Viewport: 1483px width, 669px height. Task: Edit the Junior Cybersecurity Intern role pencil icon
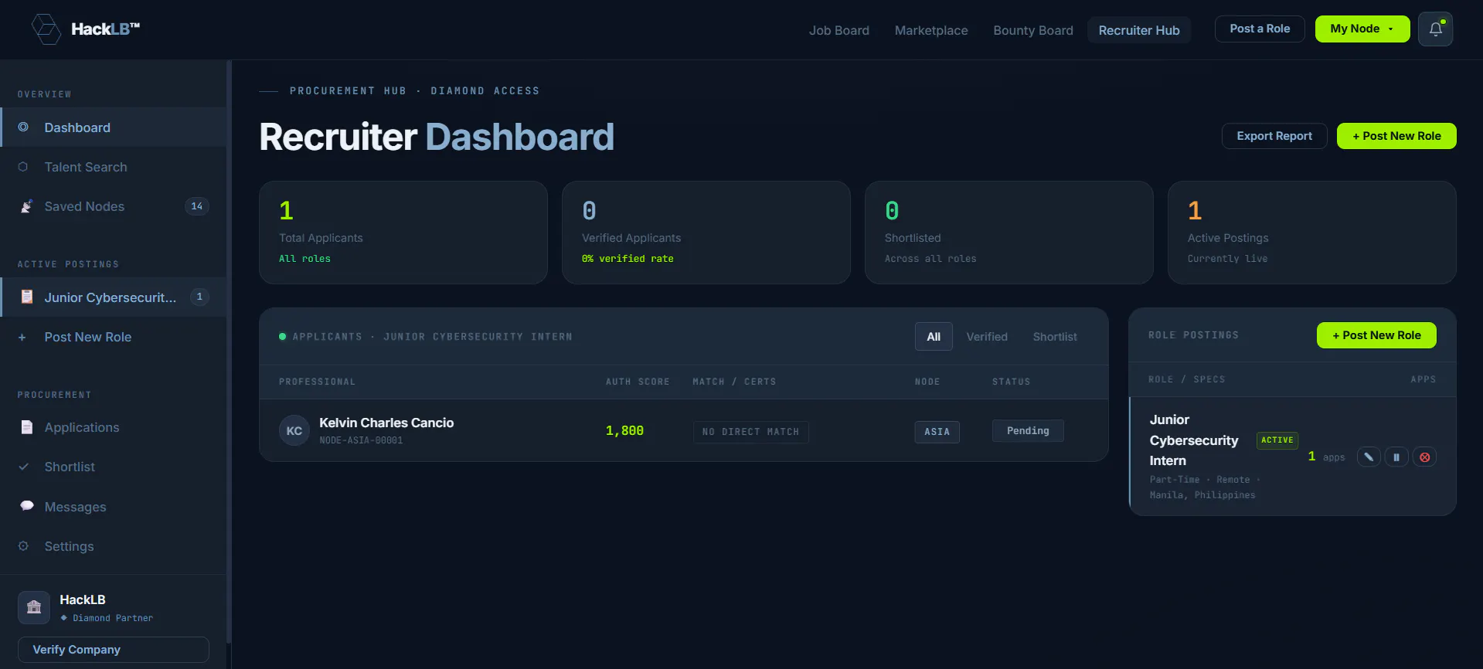[x=1369, y=457]
